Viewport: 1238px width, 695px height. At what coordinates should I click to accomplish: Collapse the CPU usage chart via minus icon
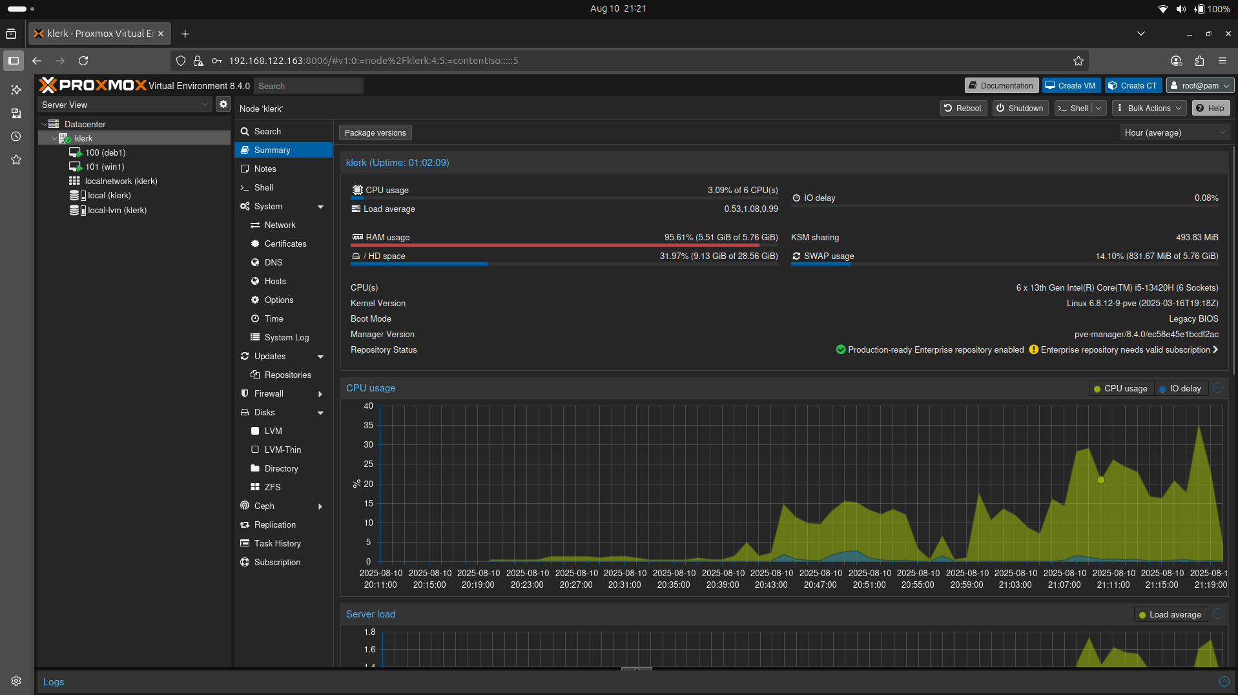coord(1218,388)
